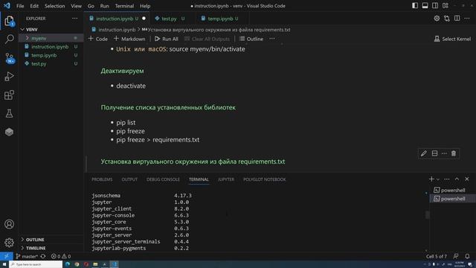Viewport: 476px width, 268px height.
Task: Open notebook settings gear in editor toolbar
Action: 437,19
